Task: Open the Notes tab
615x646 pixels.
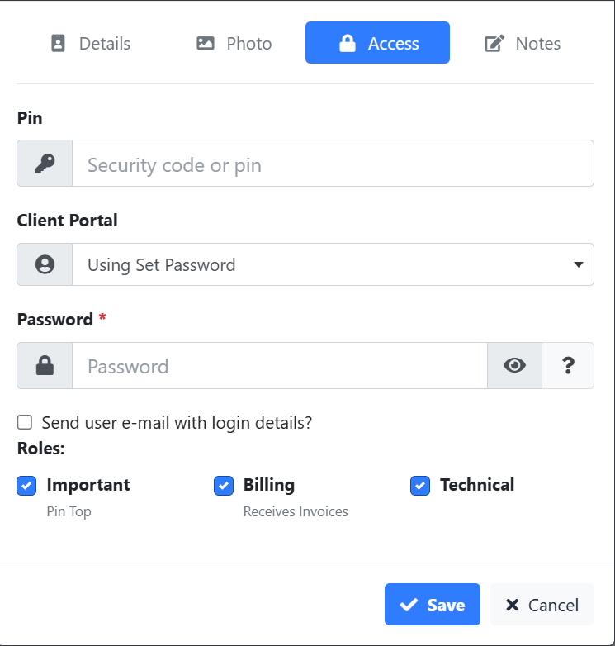Action: 523,44
